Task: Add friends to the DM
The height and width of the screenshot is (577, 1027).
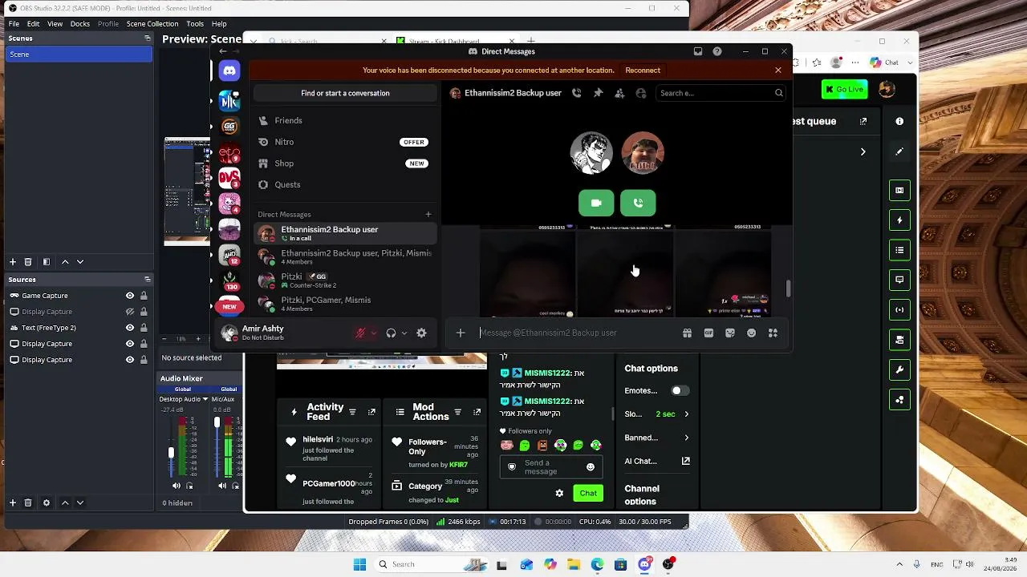Action: (x=619, y=93)
